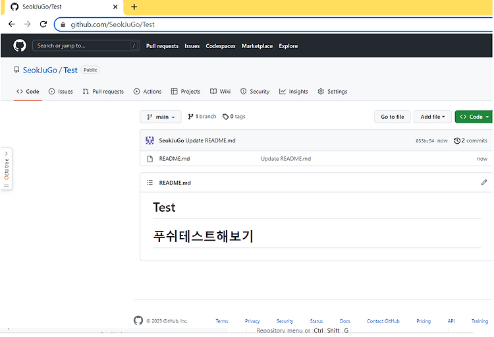Open the main branch dropdown
Image resolution: width=494 pixels, height=337 pixels.
161,117
